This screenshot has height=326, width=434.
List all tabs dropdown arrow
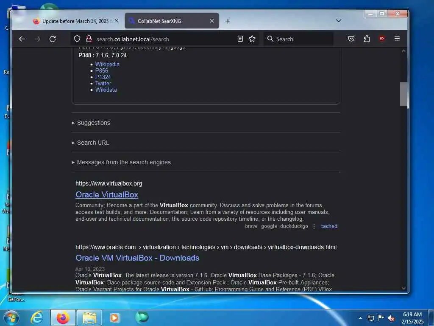(339, 21)
